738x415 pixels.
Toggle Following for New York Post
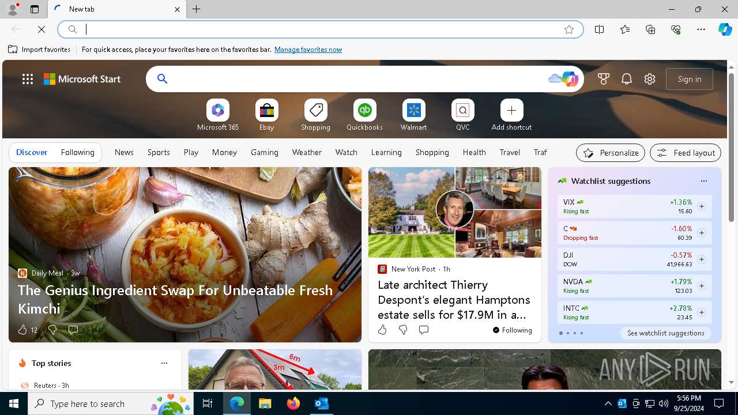[513, 330]
